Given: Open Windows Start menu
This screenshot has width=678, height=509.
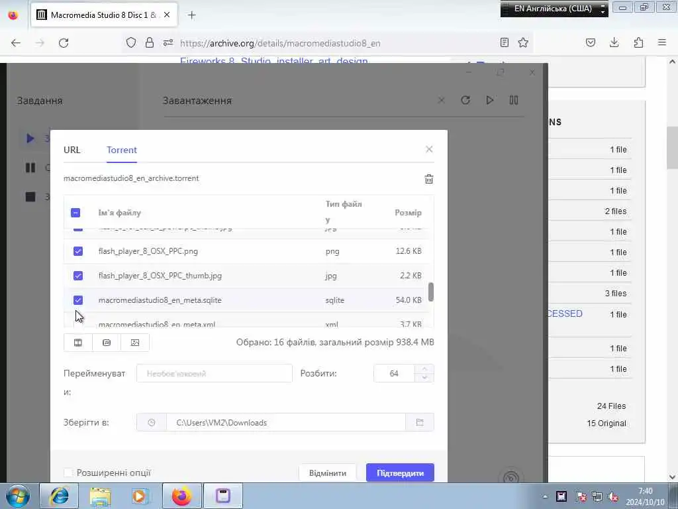Looking at the screenshot, I should [x=18, y=496].
